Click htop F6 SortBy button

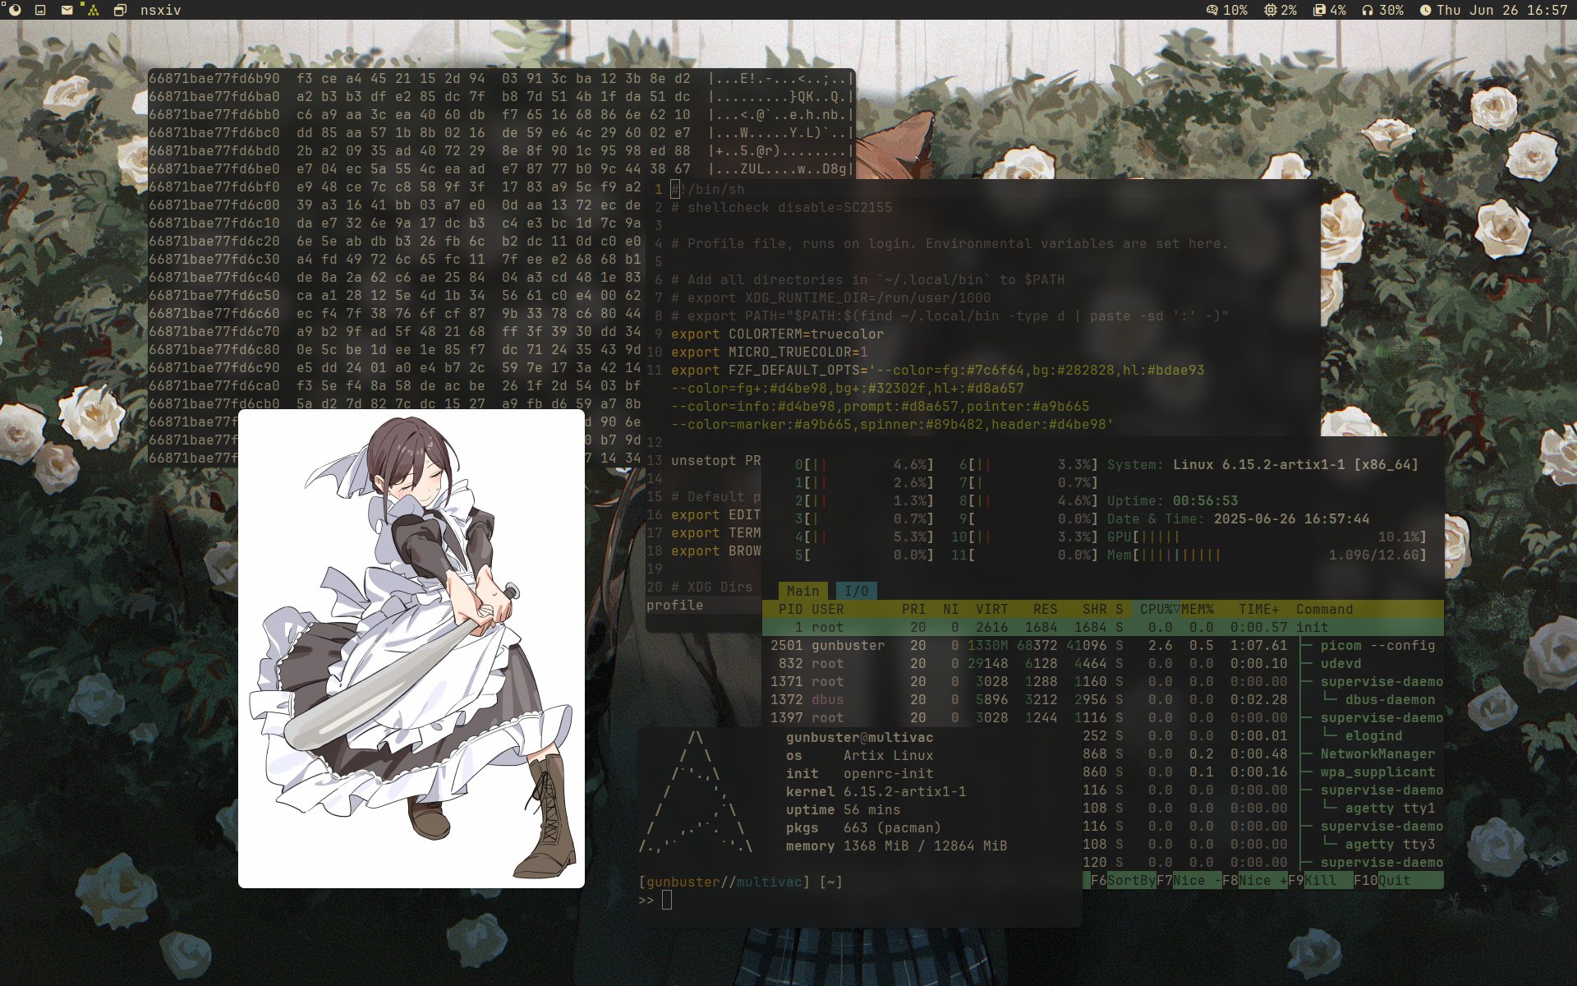(1123, 880)
